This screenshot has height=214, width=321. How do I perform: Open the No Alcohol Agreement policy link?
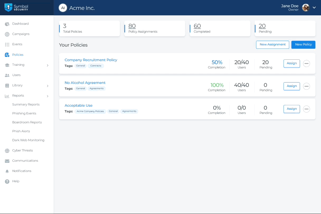(85, 83)
